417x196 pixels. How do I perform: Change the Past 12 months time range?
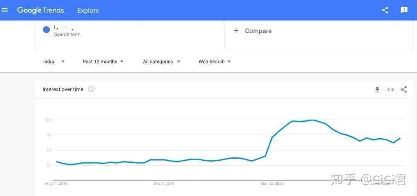click(x=103, y=62)
